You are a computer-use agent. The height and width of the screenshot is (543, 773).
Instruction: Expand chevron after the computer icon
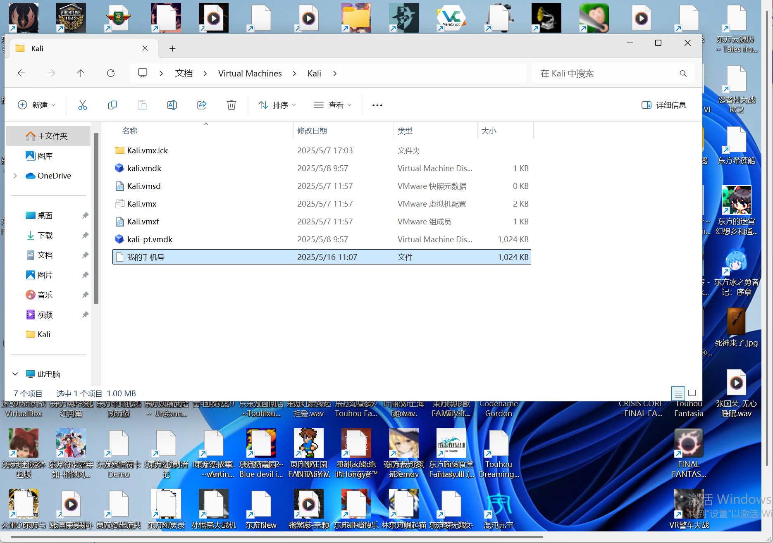click(161, 73)
